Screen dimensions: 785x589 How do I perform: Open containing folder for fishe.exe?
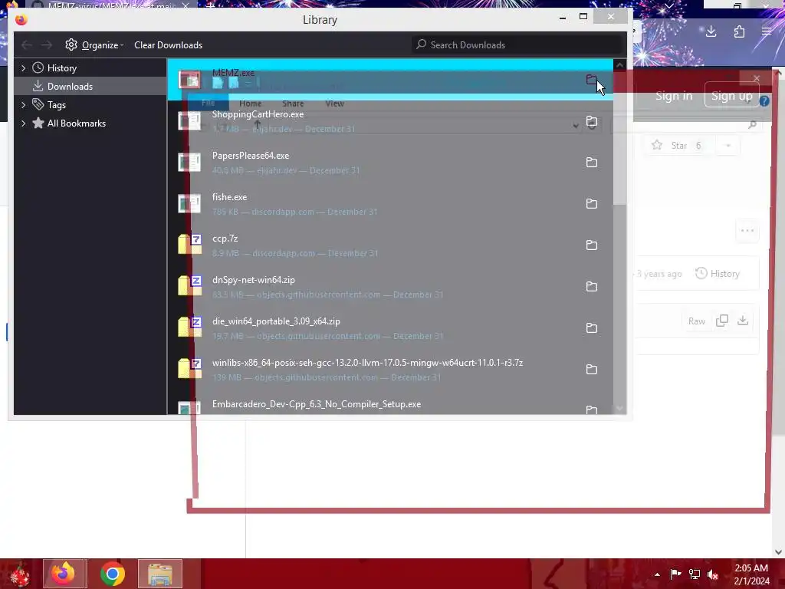(591, 204)
